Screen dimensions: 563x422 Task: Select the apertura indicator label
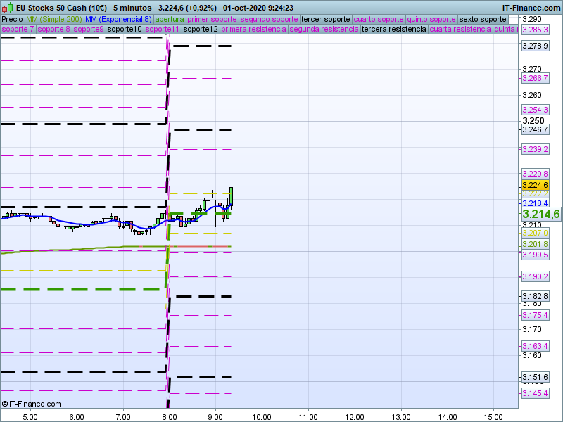170,19
